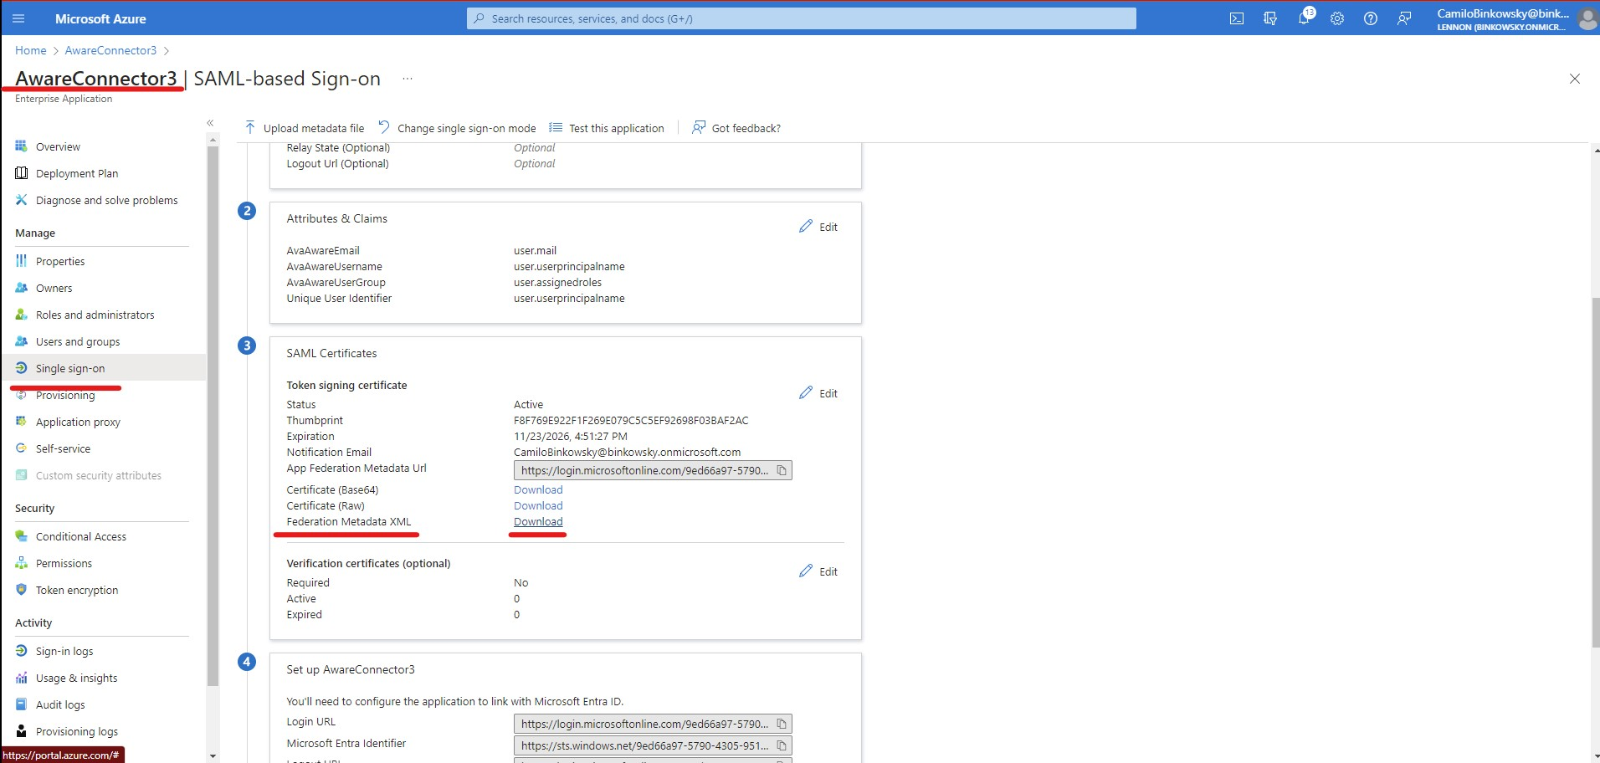Viewport: 1600px width, 763px height.
Task: Open the feedback panel
Action: tap(1404, 18)
